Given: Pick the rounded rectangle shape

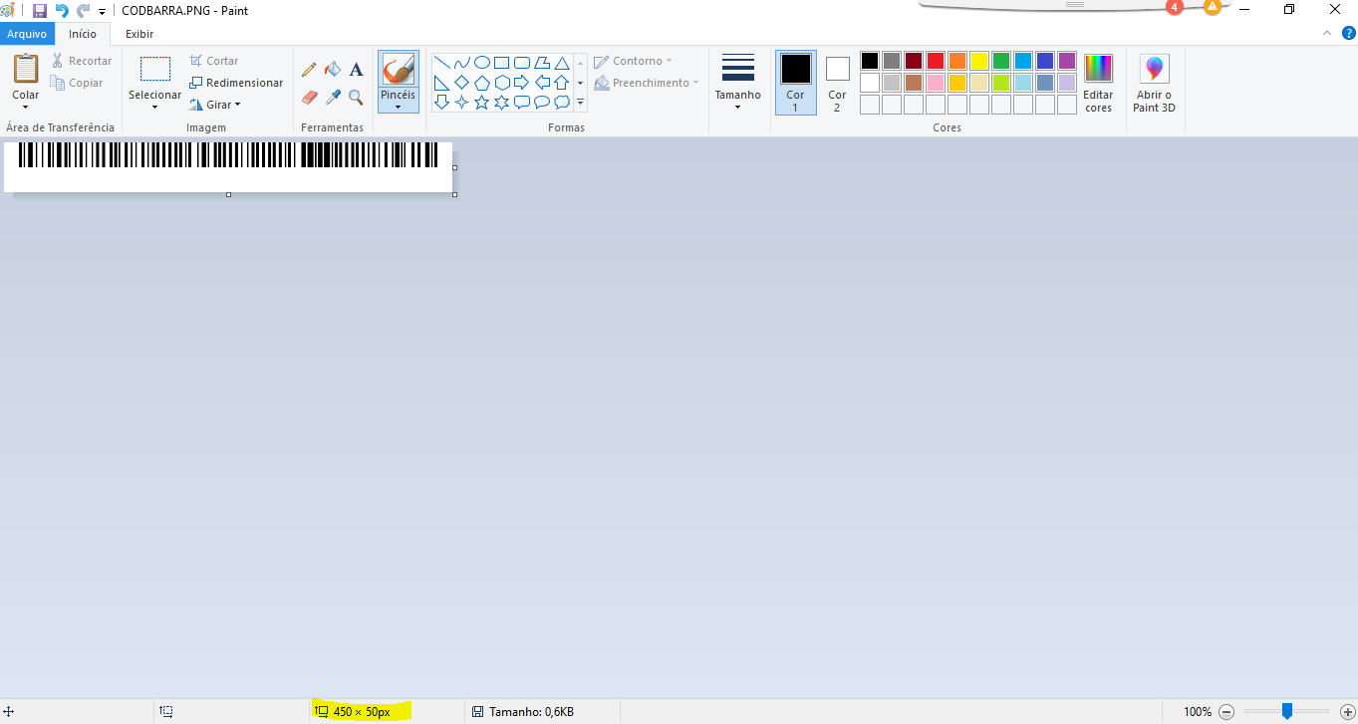Looking at the screenshot, I should [x=522, y=63].
